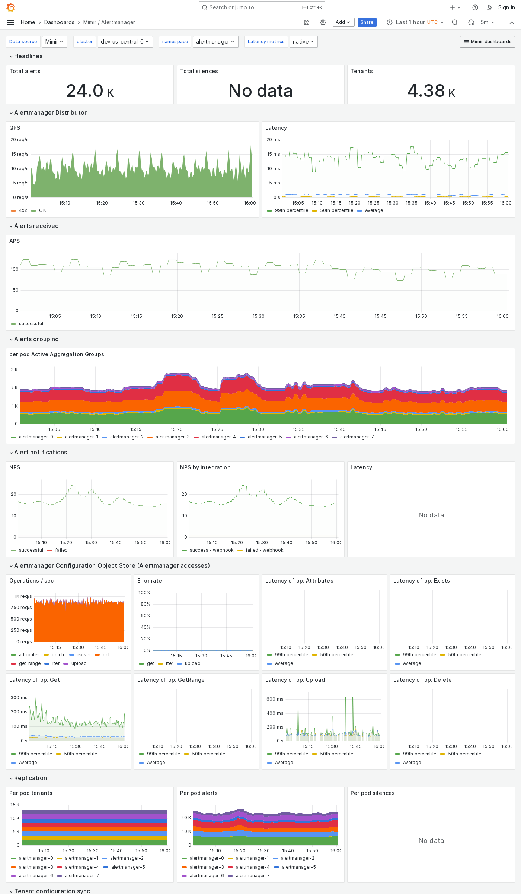Click Mimir / Alertmanager breadcrumb title
This screenshot has width=521, height=894.
[x=109, y=22]
